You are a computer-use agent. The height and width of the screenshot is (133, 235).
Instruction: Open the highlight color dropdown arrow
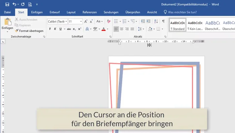[x=99, y=29]
